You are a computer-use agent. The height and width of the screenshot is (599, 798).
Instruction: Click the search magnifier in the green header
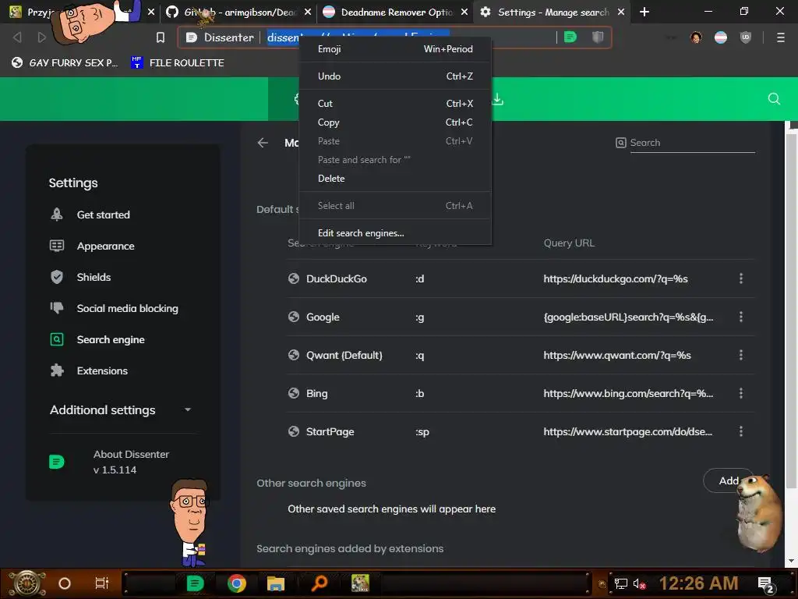[x=774, y=99]
